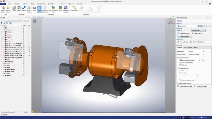Click the Create Callouts button label
This screenshot has height=119, width=212.
[185, 42]
